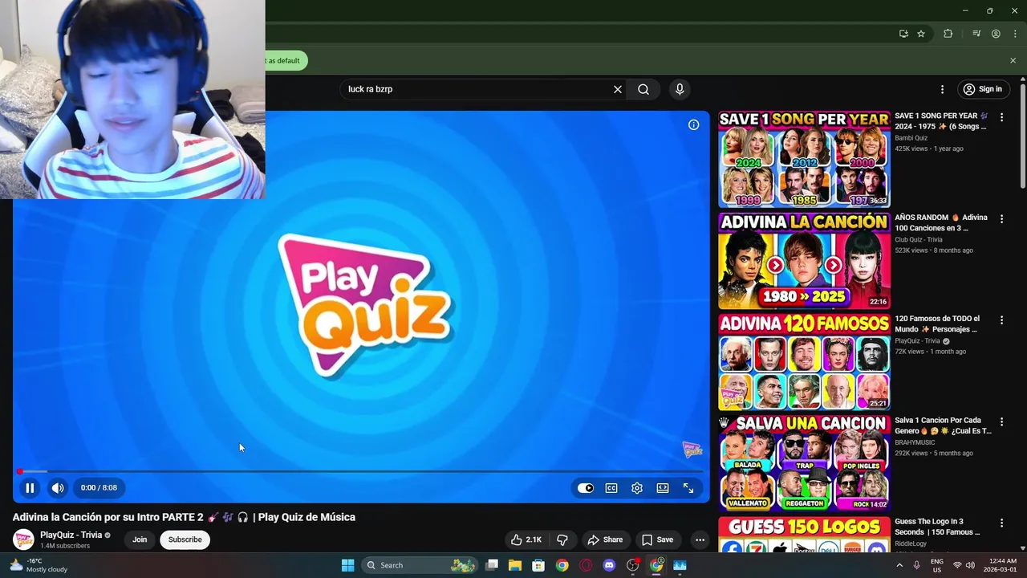
Task: Open the player settings gear
Action: (x=637, y=488)
